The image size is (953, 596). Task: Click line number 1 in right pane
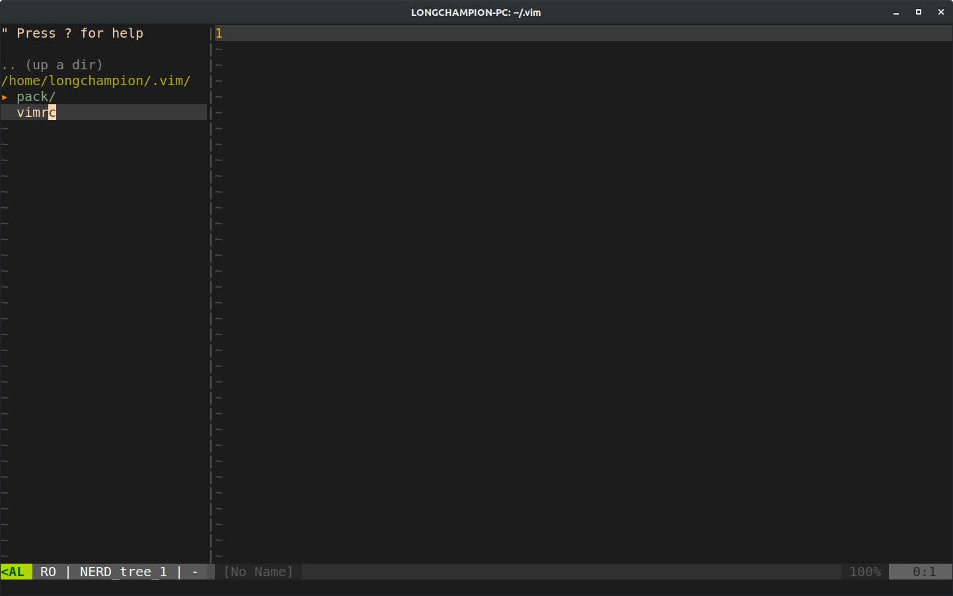pos(219,33)
